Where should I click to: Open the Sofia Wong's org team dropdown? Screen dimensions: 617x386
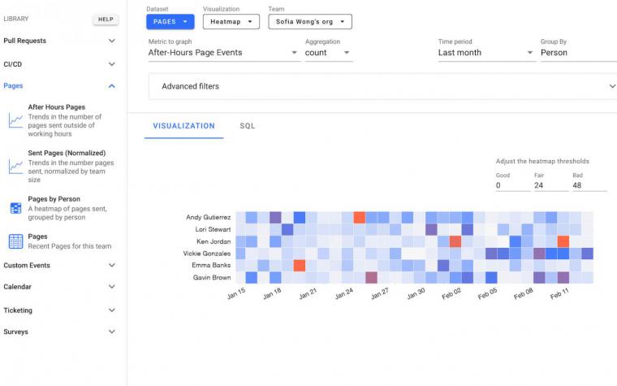[x=310, y=22]
